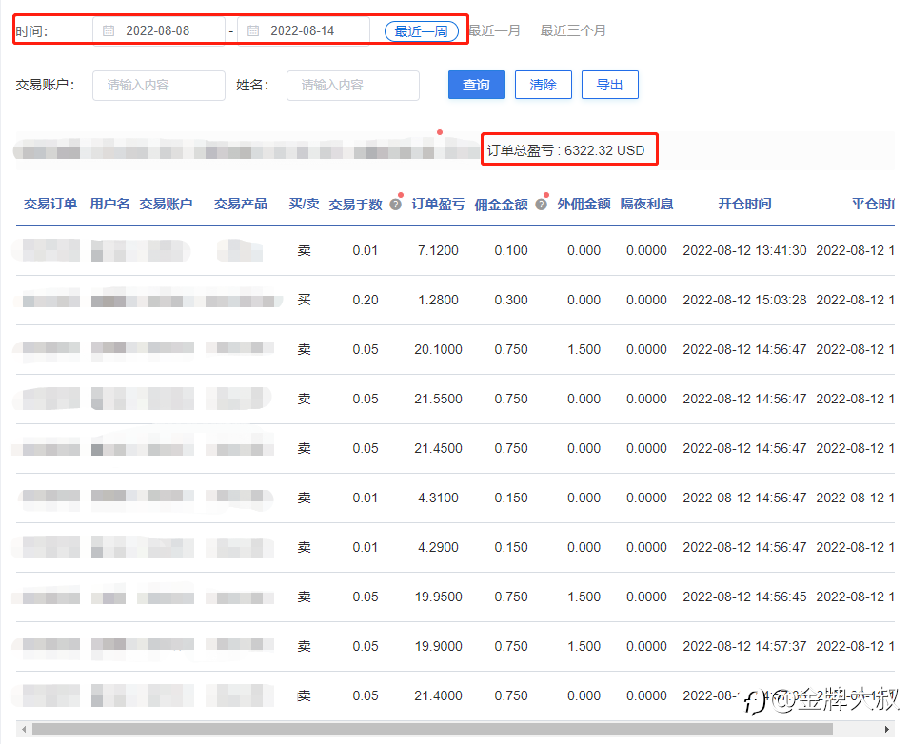The image size is (910, 744).
Task: Click the 导出 export button
Action: pyautogui.click(x=610, y=85)
